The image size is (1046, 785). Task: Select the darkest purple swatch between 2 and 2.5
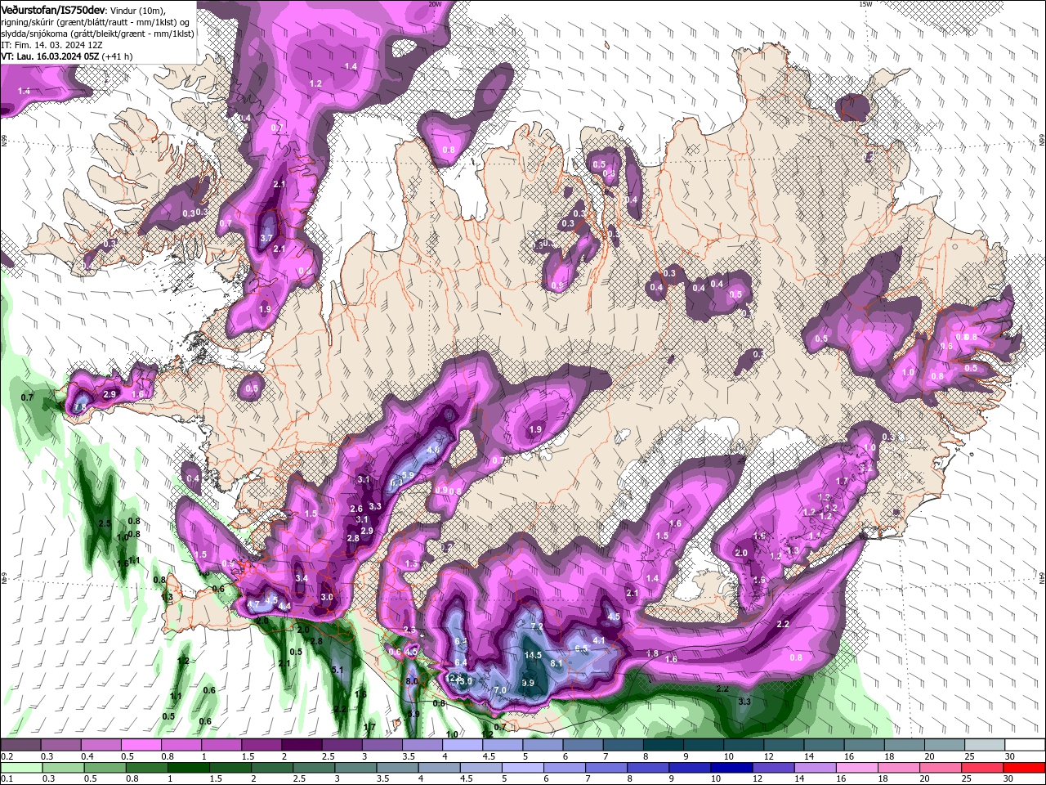tap(302, 745)
